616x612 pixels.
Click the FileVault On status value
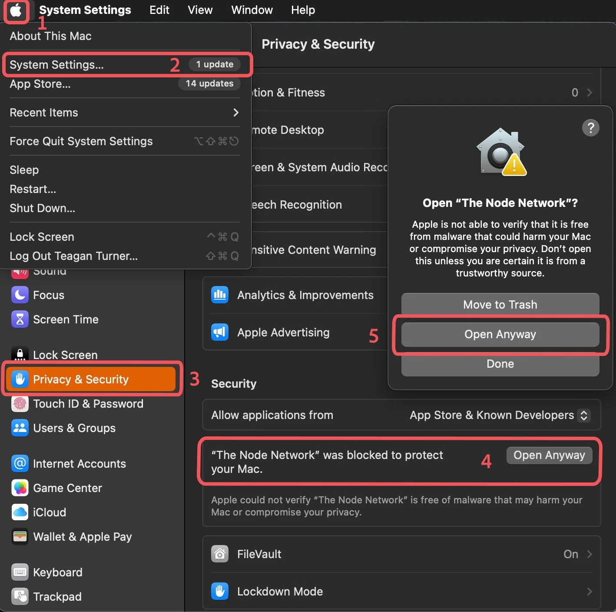[x=571, y=554]
